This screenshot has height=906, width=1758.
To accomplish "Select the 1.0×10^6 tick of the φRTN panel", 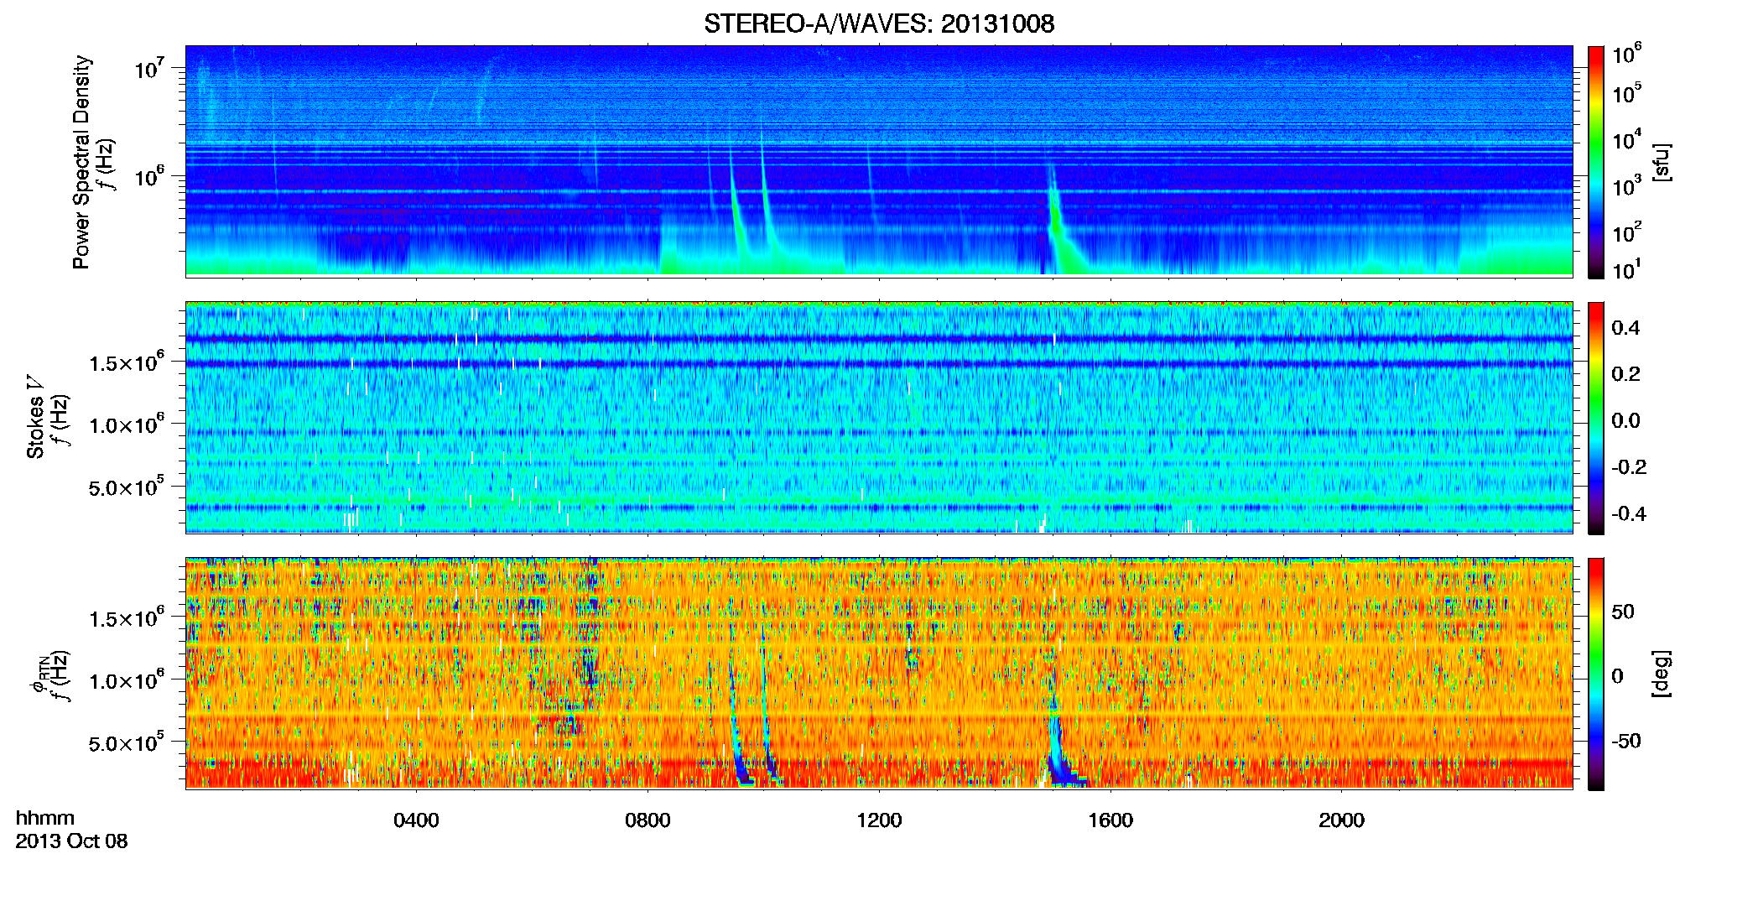I will tap(127, 679).
